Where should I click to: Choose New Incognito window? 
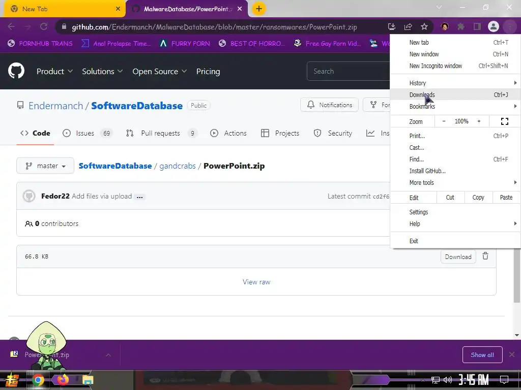pyautogui.click(x=455, y=66)
